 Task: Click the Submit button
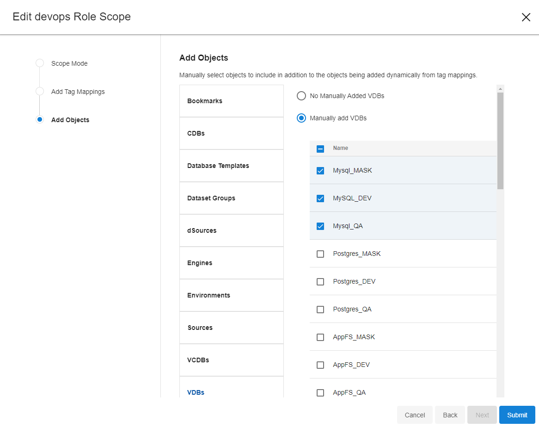tap(517, 415)
